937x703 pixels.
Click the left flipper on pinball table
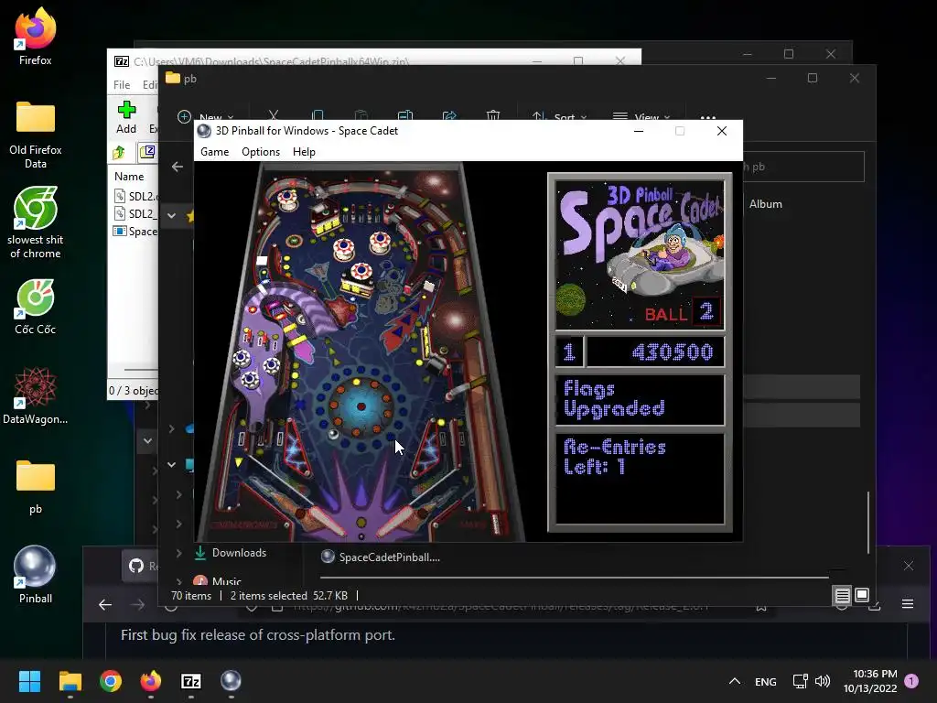(325, 521)
